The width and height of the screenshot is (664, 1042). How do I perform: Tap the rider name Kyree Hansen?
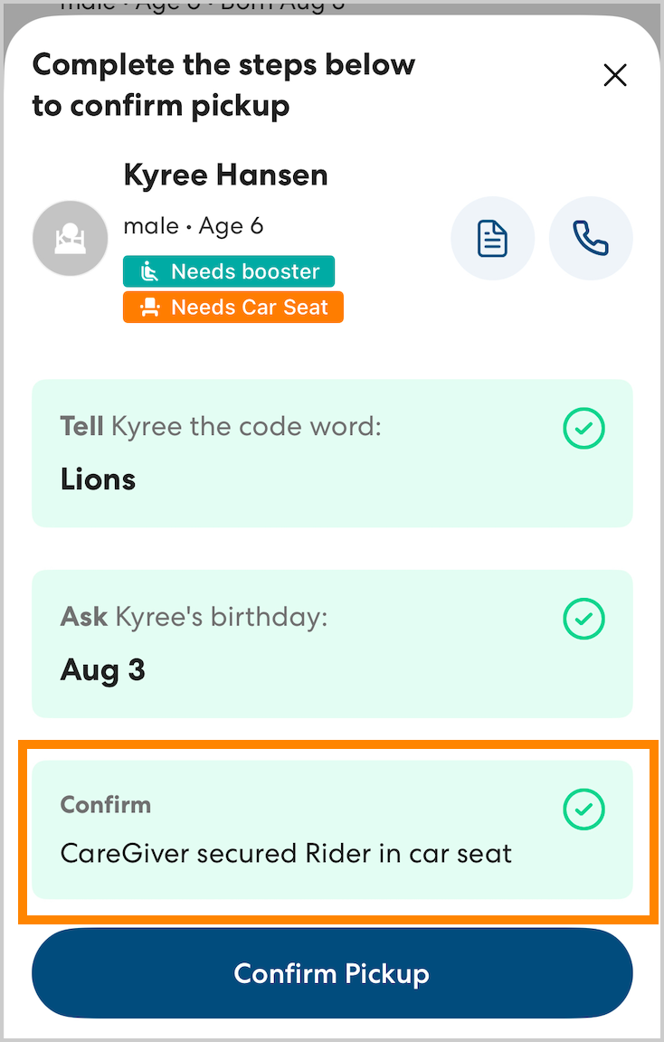click(x=225, y=175)
